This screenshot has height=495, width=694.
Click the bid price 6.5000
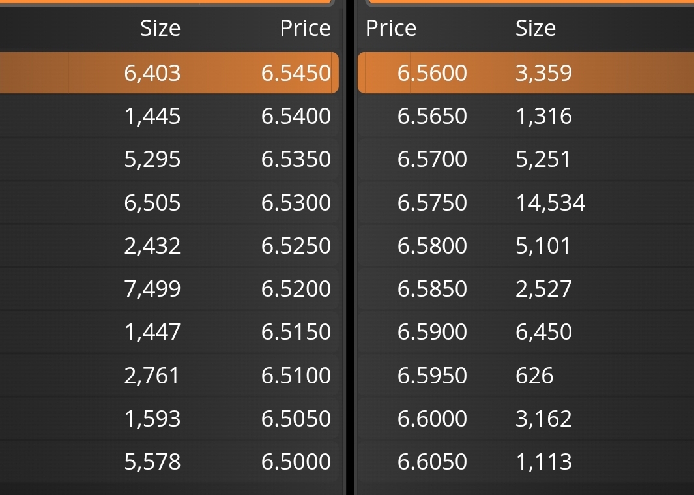(x=296, y=461)
